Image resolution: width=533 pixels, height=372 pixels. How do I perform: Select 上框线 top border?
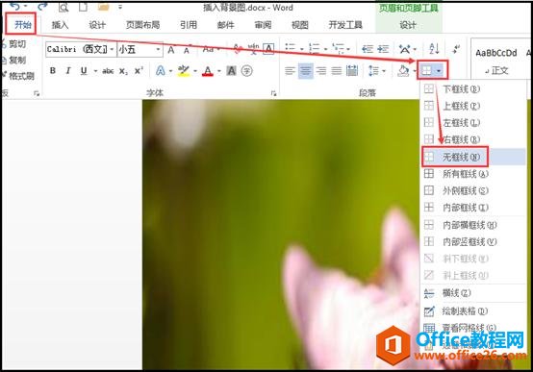[x=472, y=106]
